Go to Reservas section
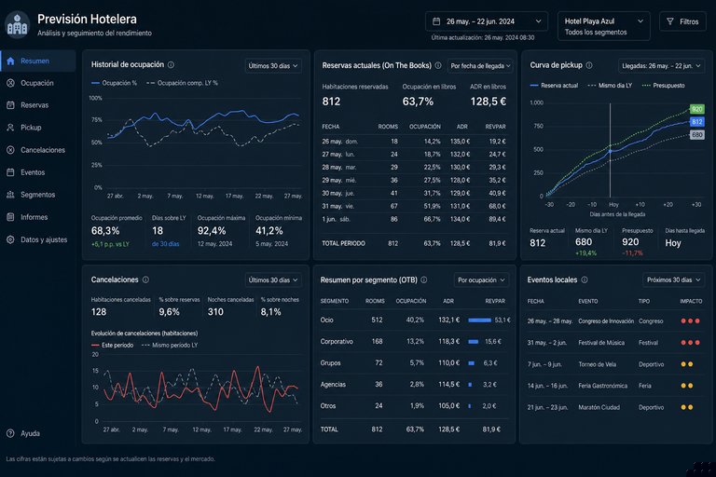 (x=38, y=105)
